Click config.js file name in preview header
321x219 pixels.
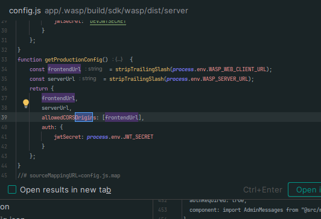25,11
